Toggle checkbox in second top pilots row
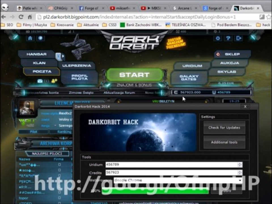 pos(59,170)
